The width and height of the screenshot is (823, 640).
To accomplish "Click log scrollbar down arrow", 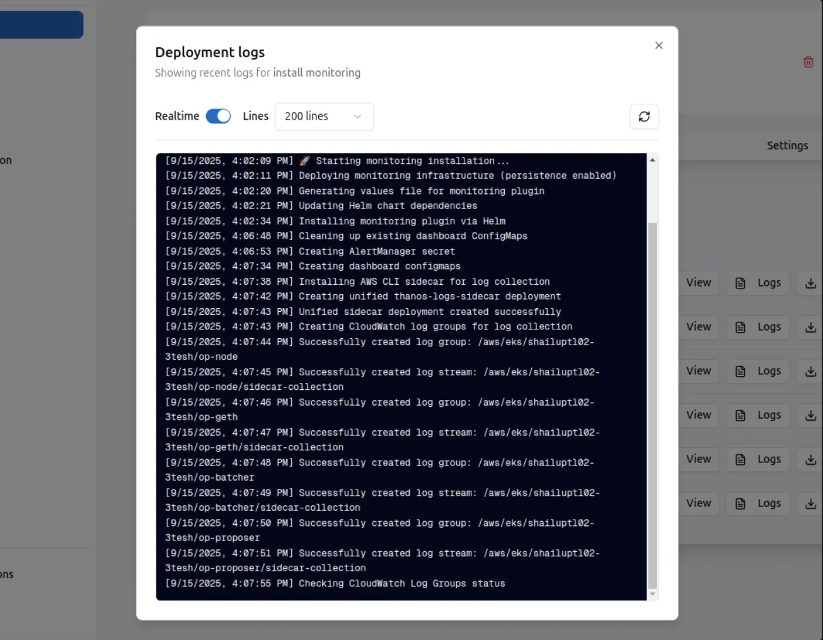I will tap(652, 593).
